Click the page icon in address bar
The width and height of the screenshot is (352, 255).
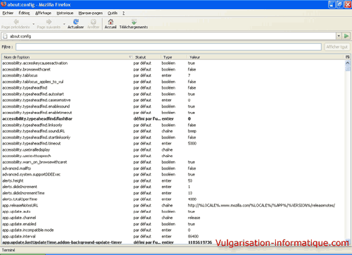pyautogui.click(x=5, y=36)
